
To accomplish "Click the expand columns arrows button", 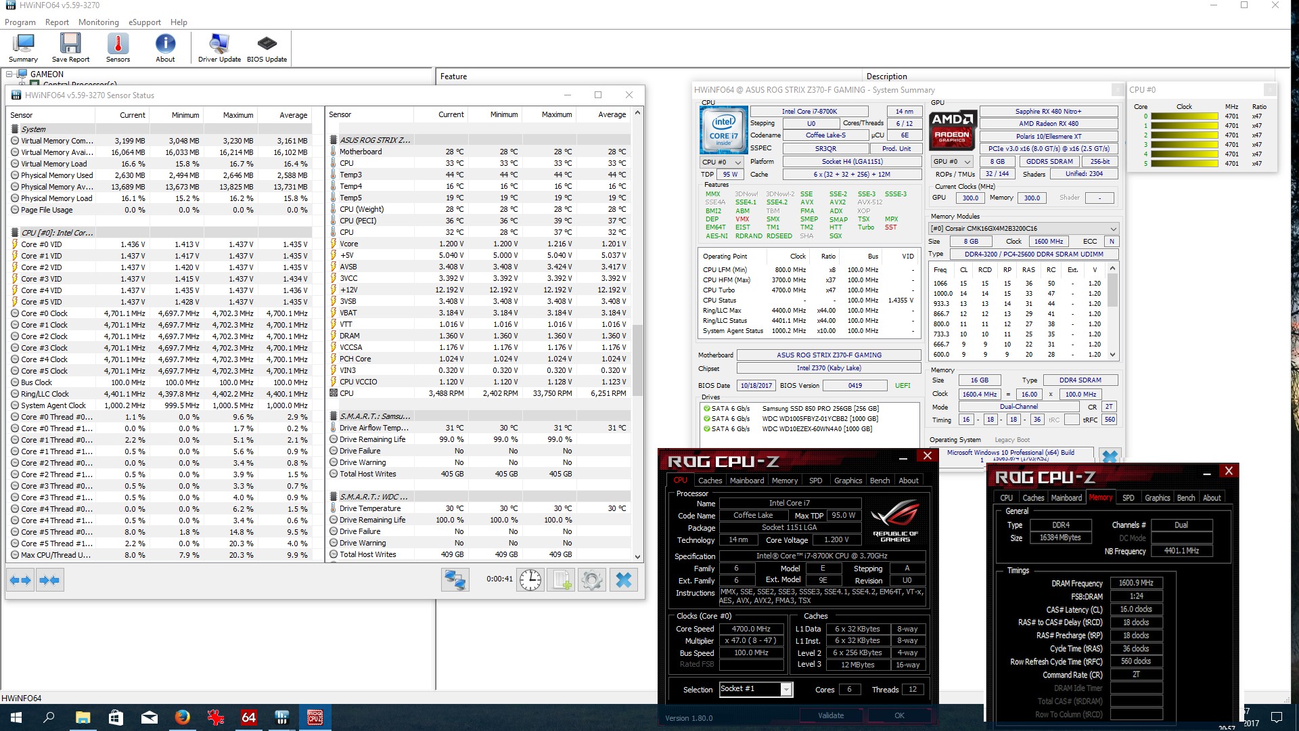I will (x=20, y=580).
